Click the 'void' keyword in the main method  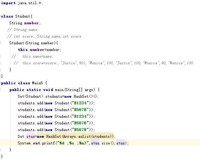(48, 90)
